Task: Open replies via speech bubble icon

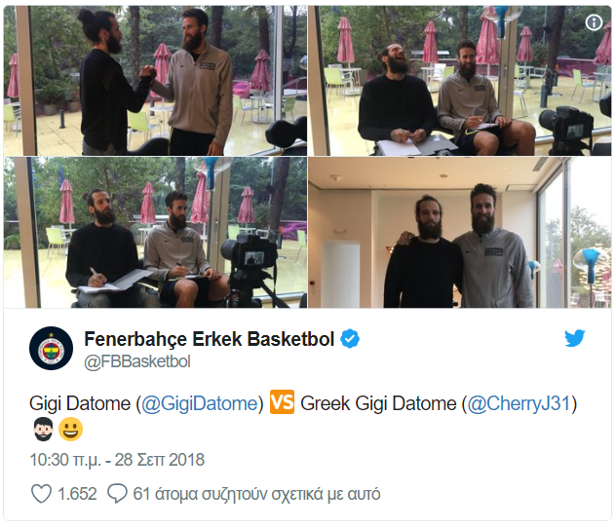Action: [x=117, y=494]
